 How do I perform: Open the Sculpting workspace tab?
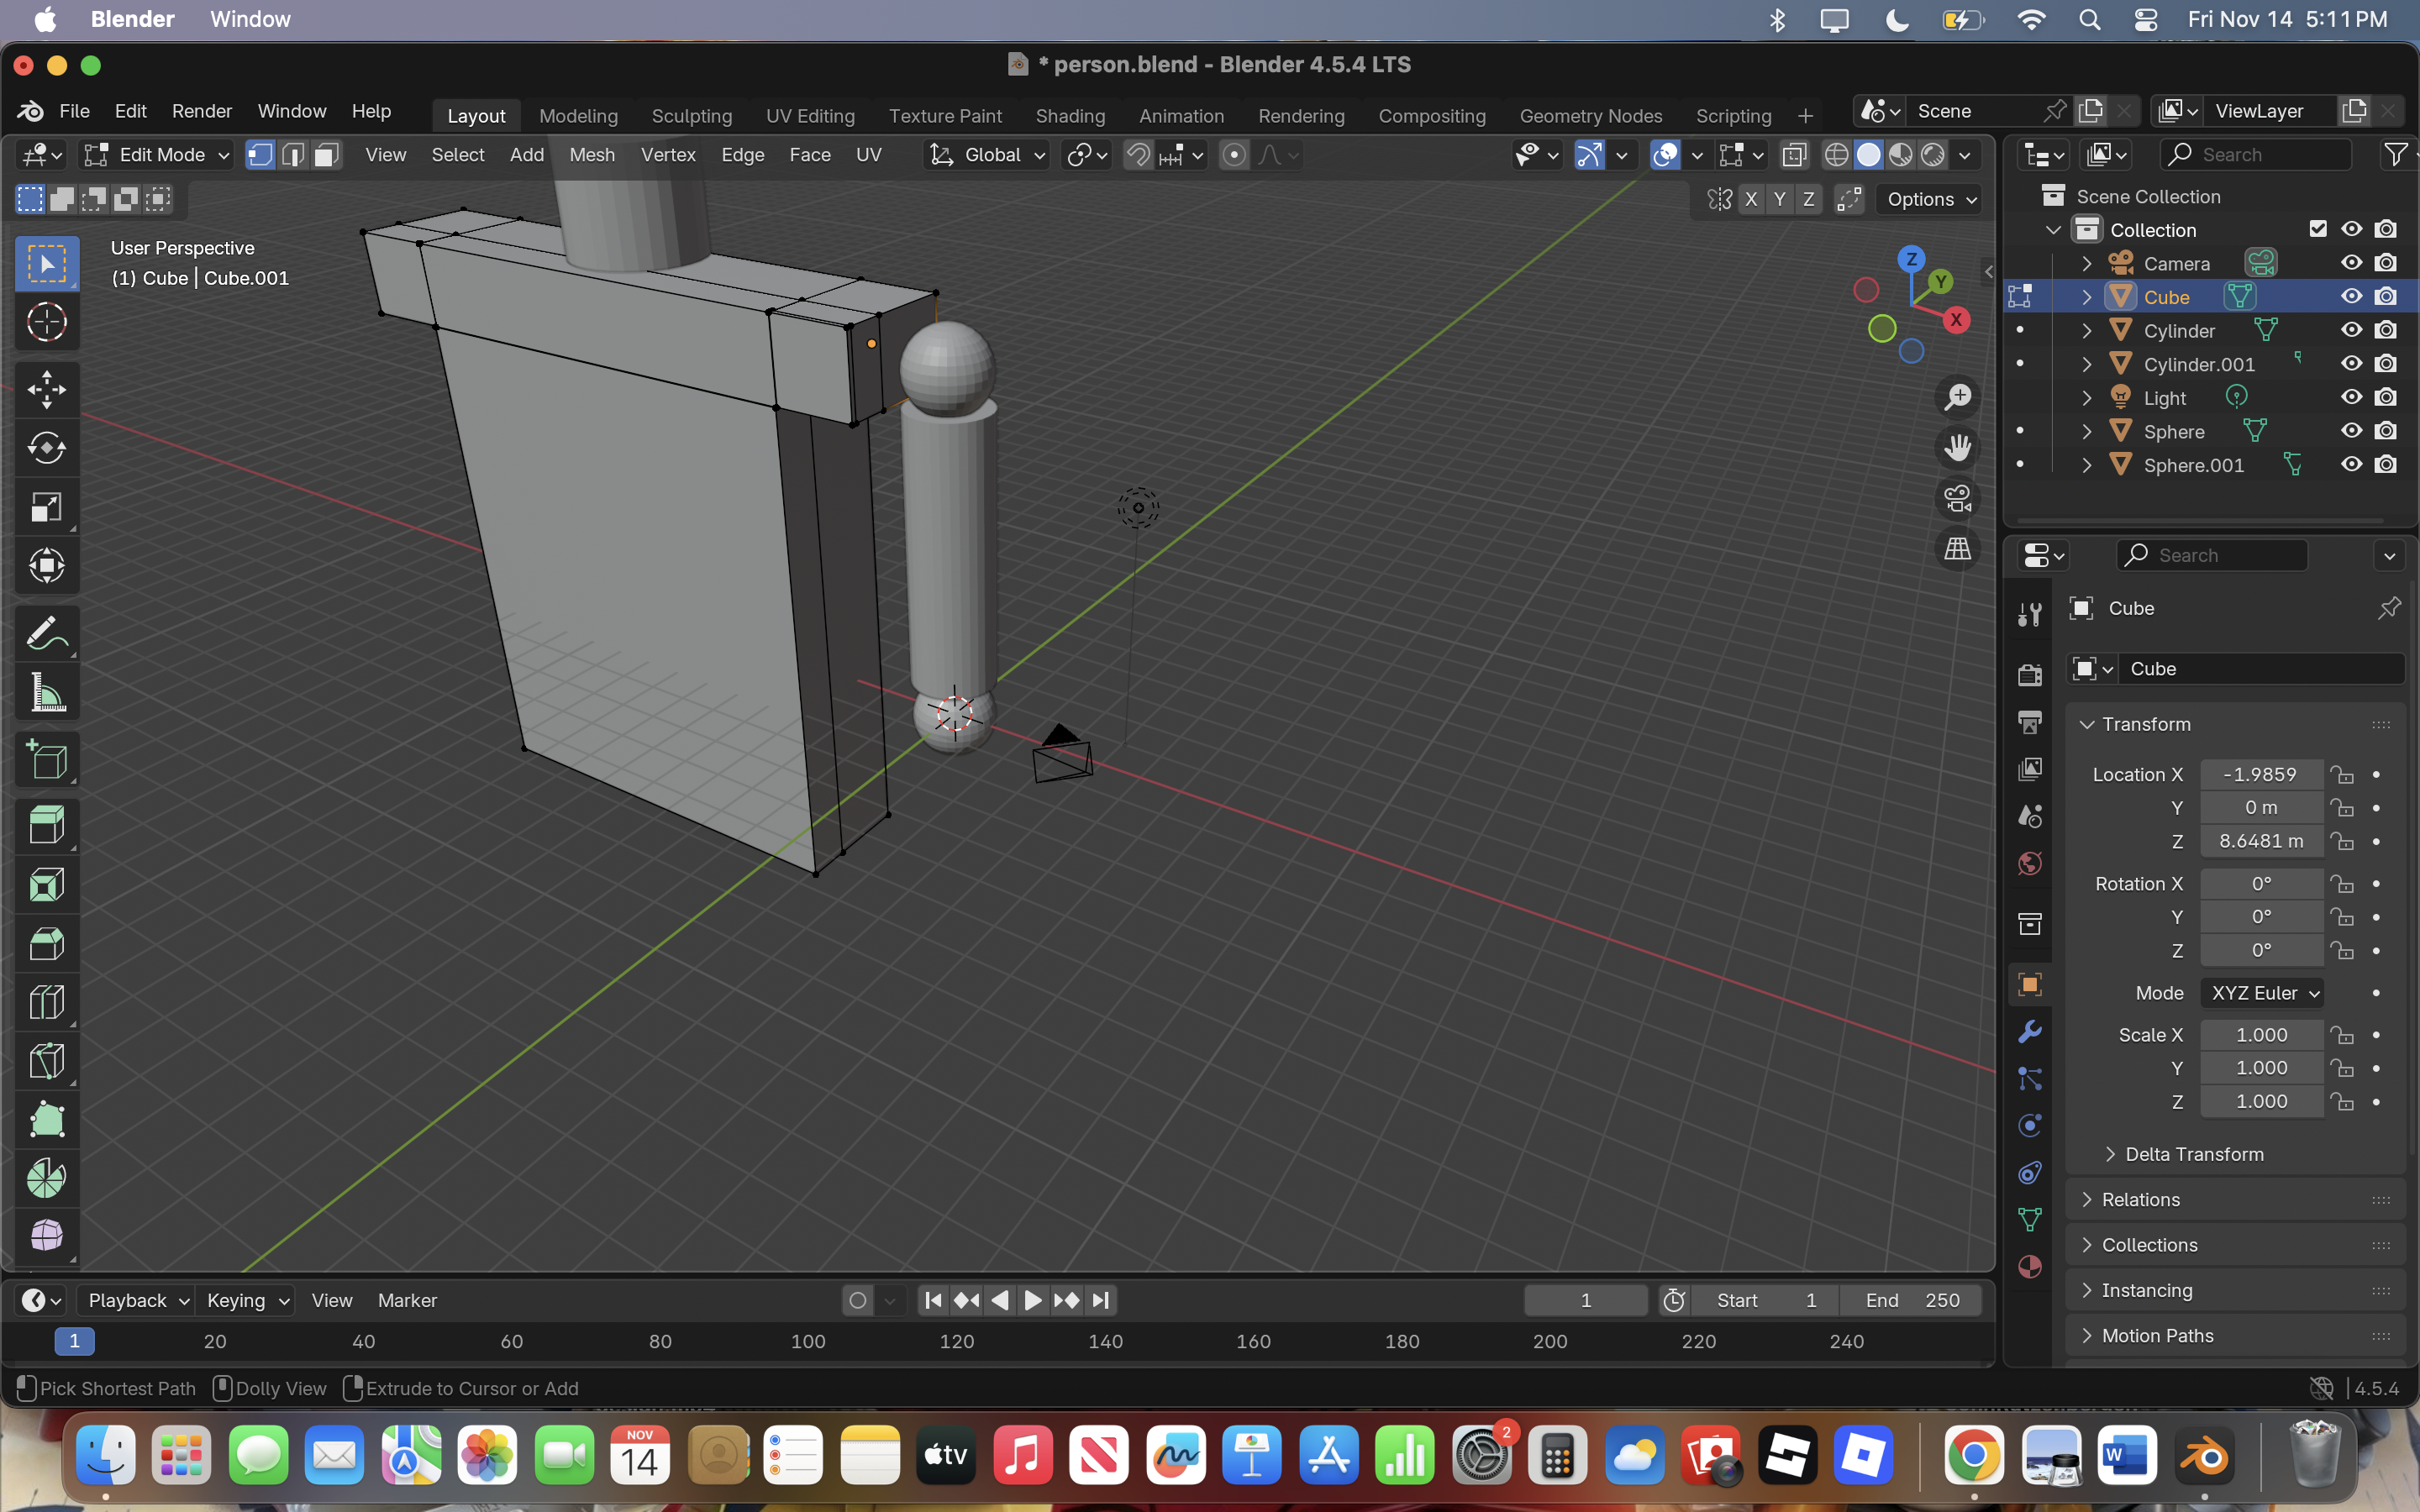click(691, 116)
